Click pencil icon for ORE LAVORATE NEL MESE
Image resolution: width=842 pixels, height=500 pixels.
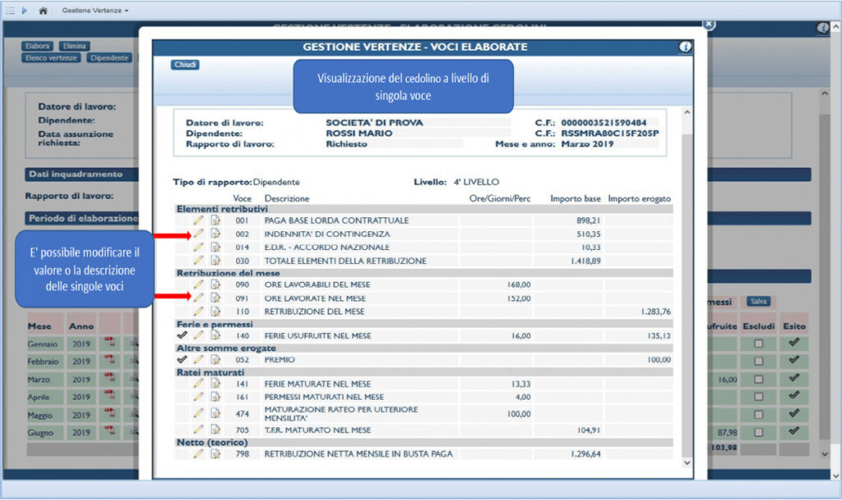199,298
